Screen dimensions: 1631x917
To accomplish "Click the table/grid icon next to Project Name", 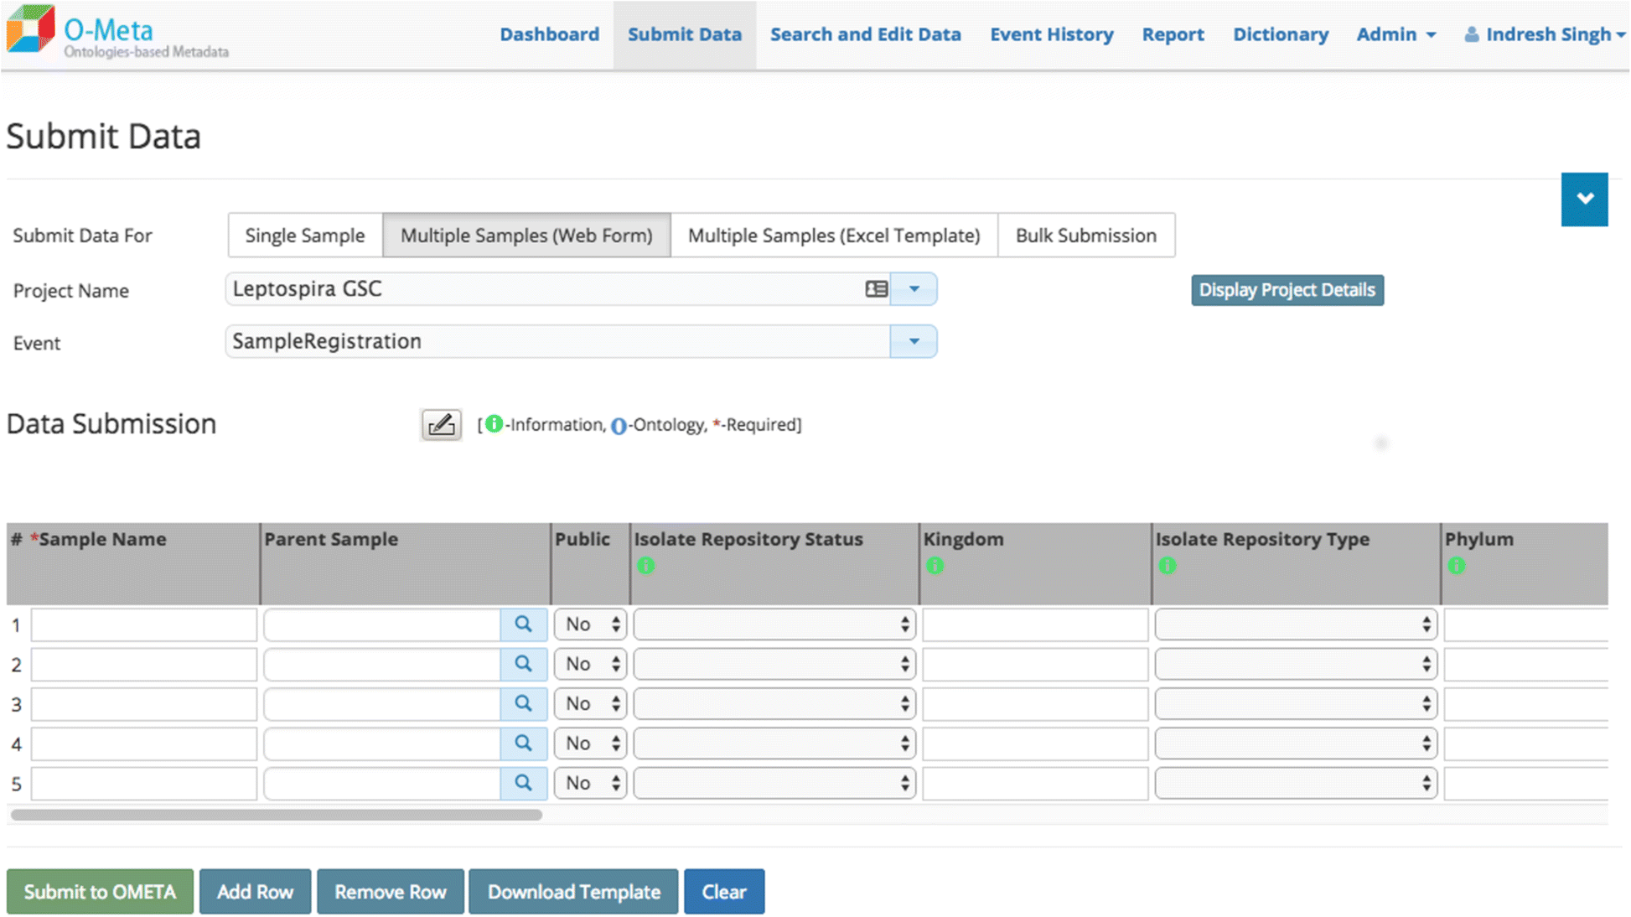I will point(878,289).
